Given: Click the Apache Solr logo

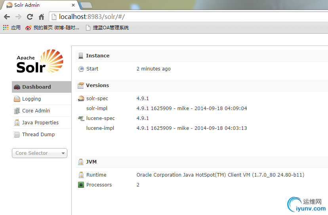Looking at the screenshot, I should point(40,61).
